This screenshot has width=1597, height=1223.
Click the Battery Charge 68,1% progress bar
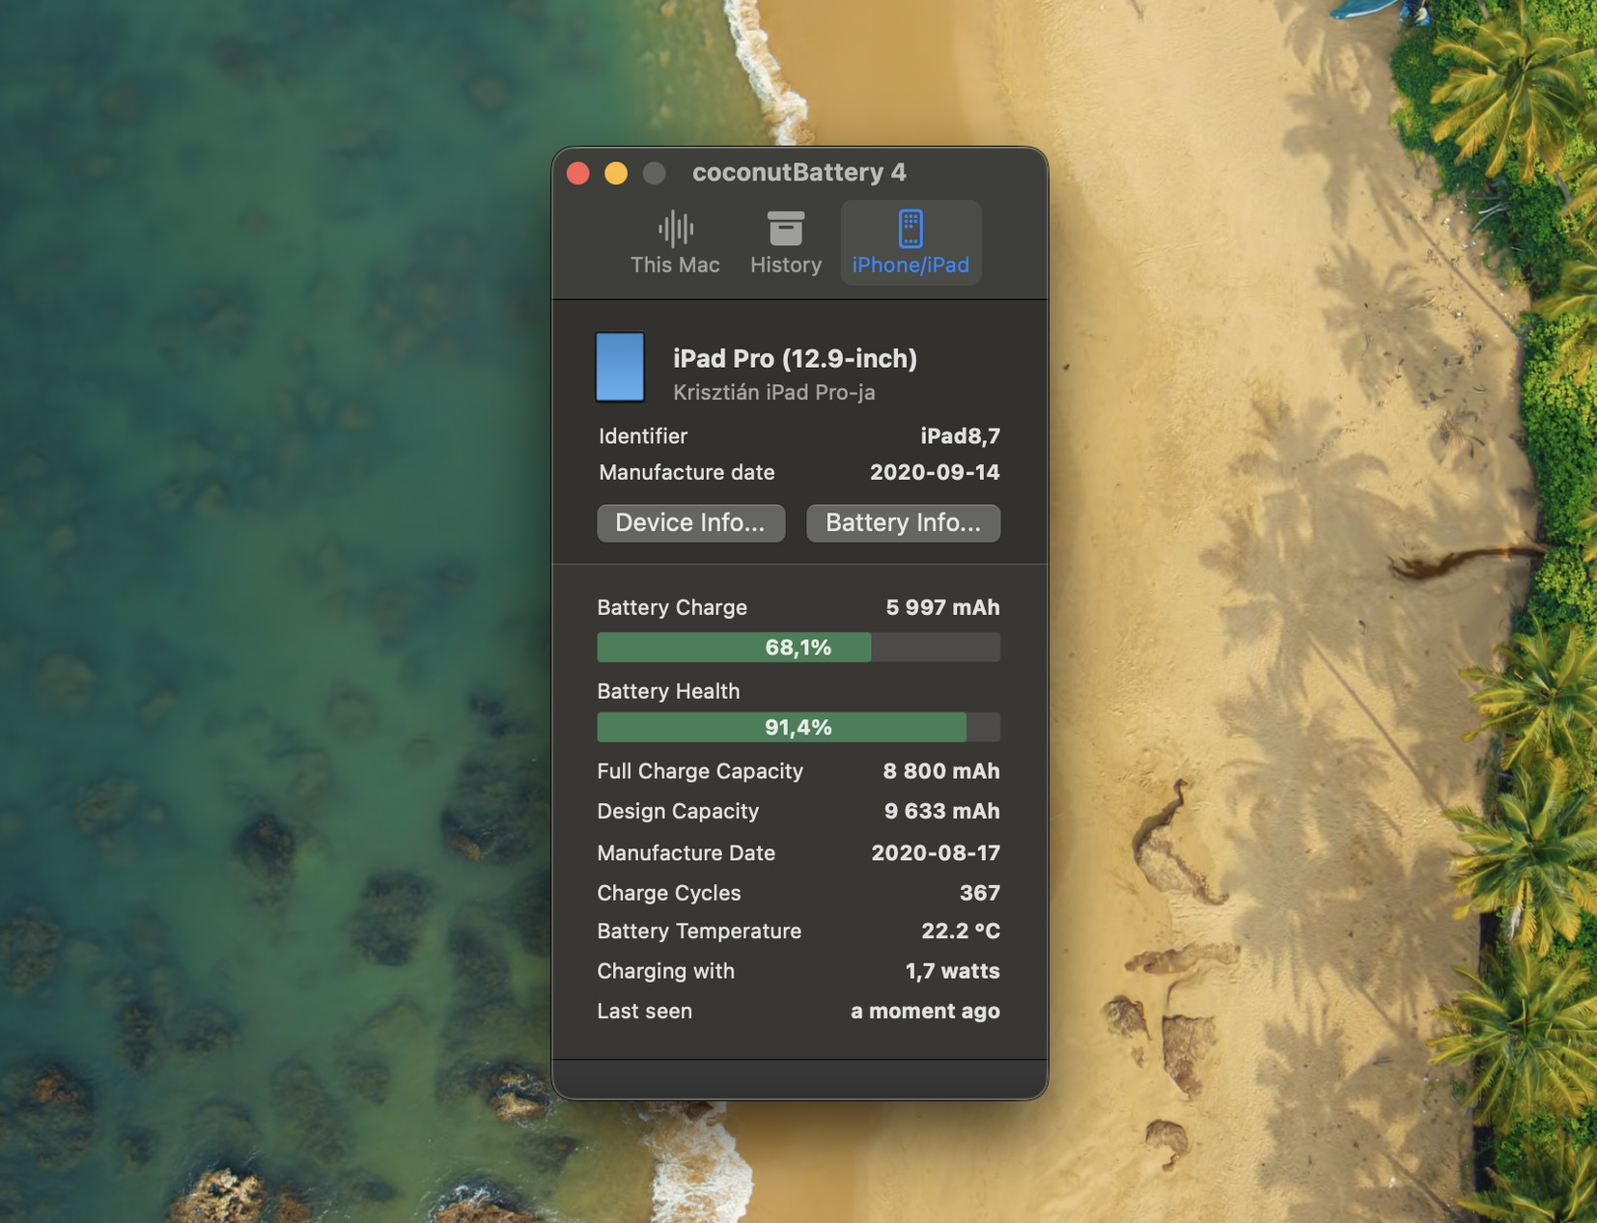(798, 647)
